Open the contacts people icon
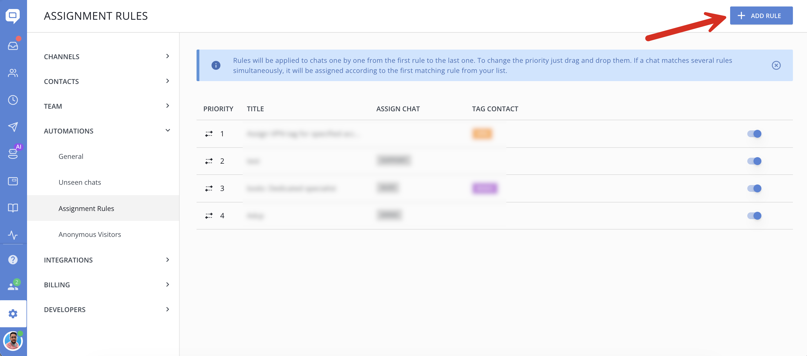807x356 pixels. pyautogui.click(x=13, y=73)
